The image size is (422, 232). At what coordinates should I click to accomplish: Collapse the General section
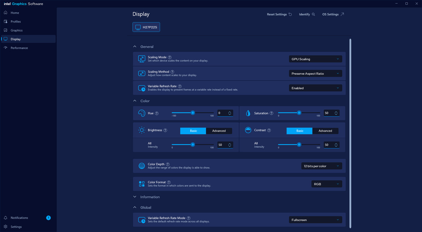click(135, 47)
